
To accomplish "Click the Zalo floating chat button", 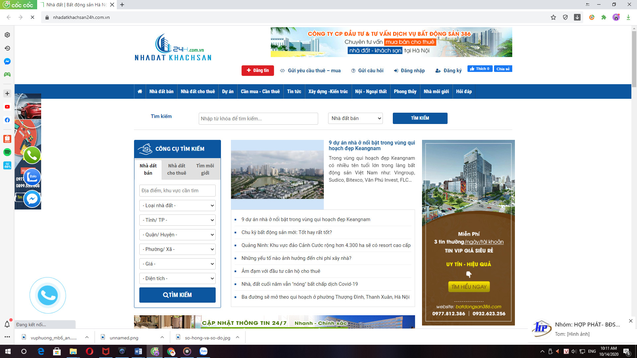I will (x=32, y=177).
